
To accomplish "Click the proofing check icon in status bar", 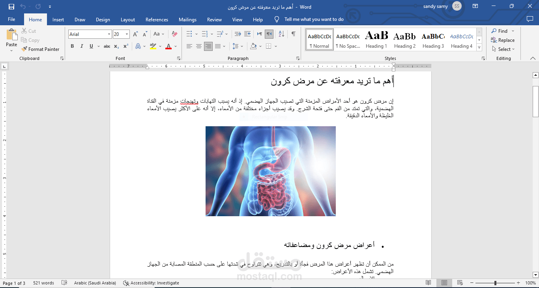I will [x=64, y=283].
